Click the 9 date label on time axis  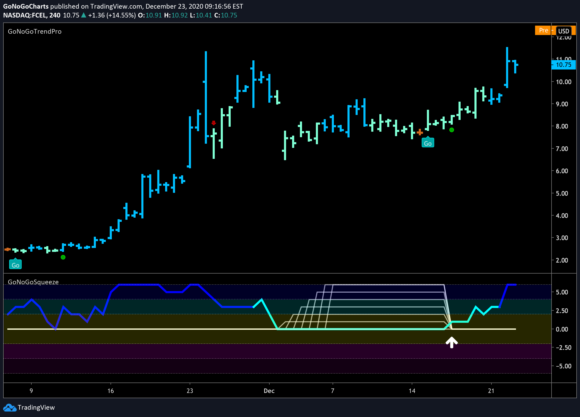(x=31, y=391)
